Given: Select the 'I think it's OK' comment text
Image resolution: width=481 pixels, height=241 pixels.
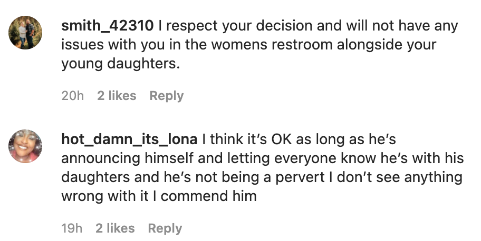Looking at the screenshot, I should (x=263, y=167).
